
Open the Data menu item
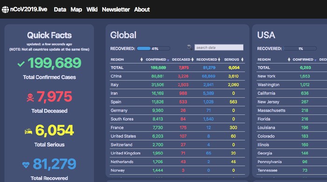point(60,10)
